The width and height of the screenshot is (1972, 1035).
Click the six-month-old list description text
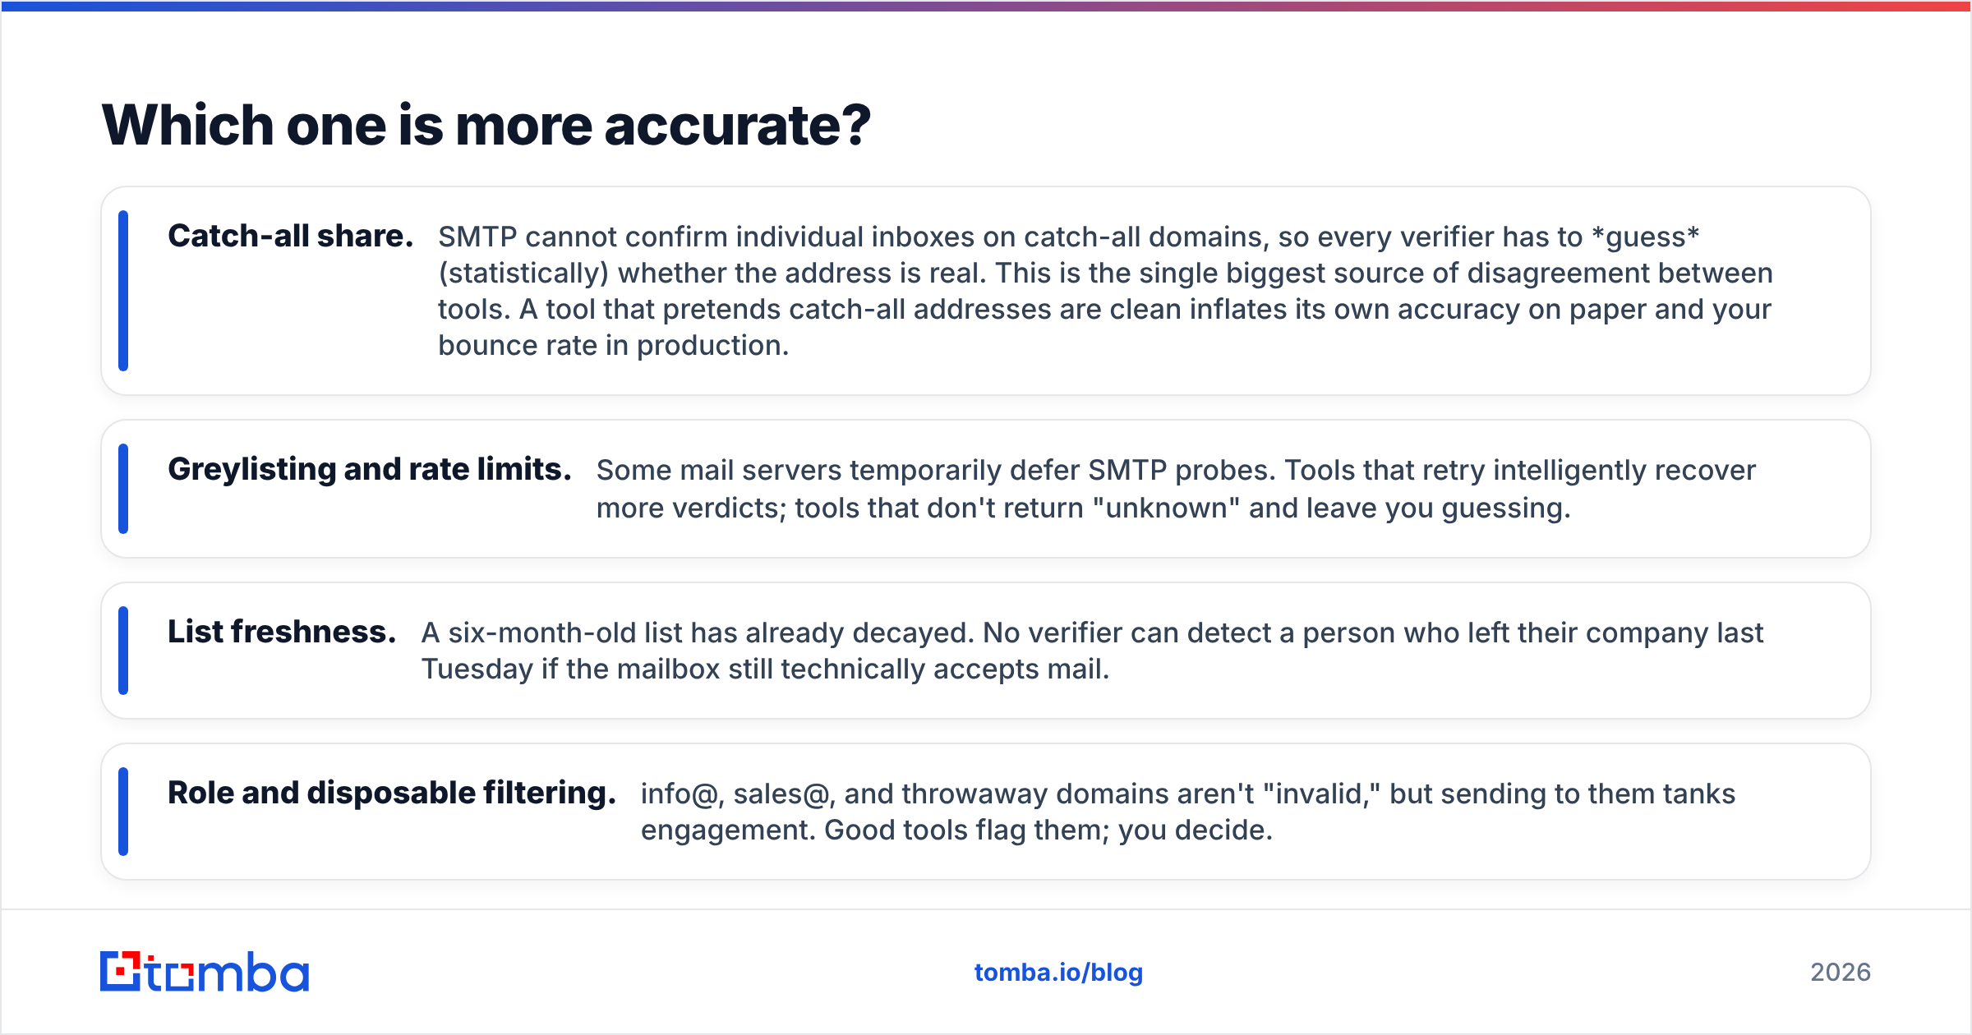click(1092, 651)
